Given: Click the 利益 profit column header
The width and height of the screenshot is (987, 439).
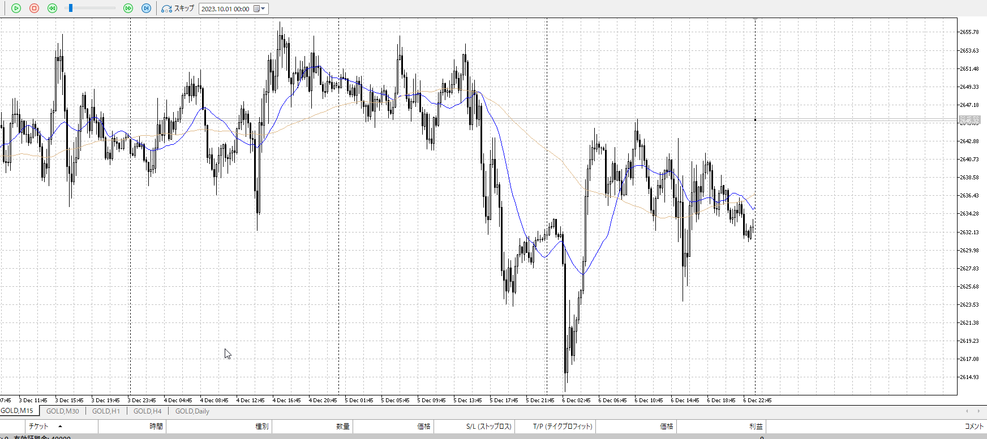Looking at the screenshot, I should coord(756,427).
